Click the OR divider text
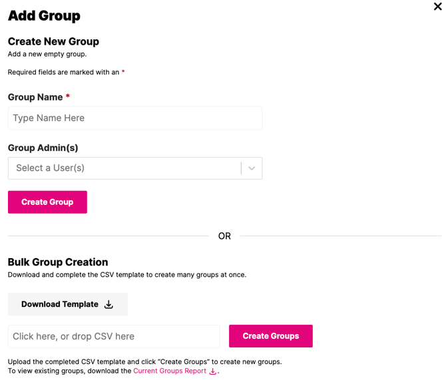The width and height of the screenshot is (446, 380). 224,236
